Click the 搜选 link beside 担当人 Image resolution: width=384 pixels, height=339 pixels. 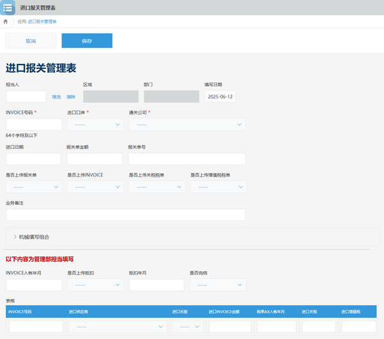(56, 97)
